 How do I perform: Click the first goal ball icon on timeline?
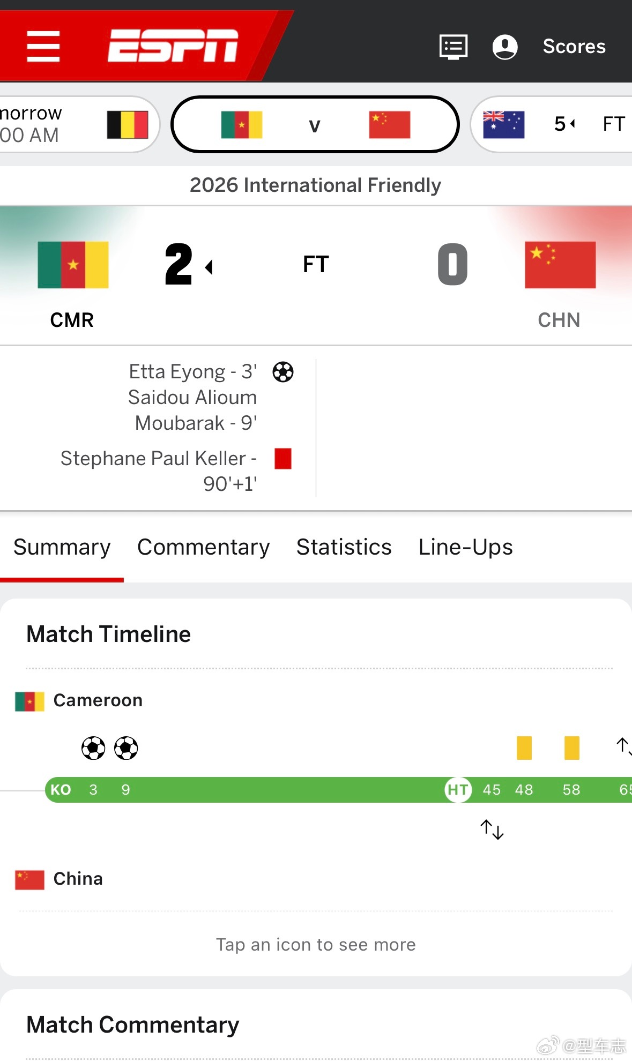point(93,748)
